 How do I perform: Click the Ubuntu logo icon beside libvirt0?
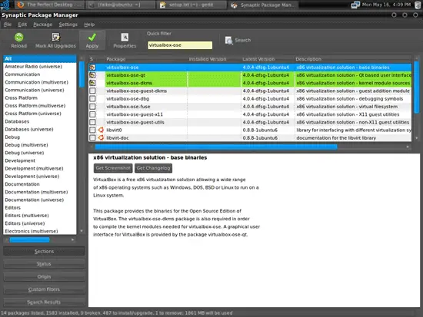point(101,130)
